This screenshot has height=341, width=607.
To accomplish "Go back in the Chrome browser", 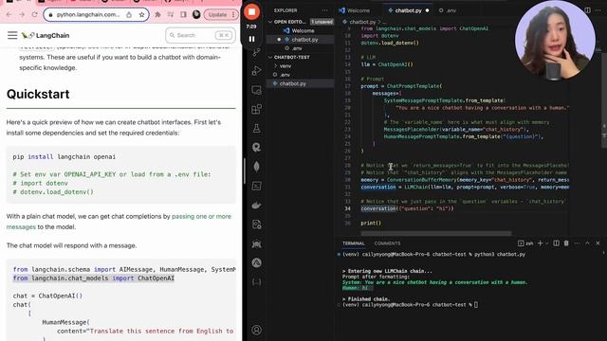I will point(9,15).
